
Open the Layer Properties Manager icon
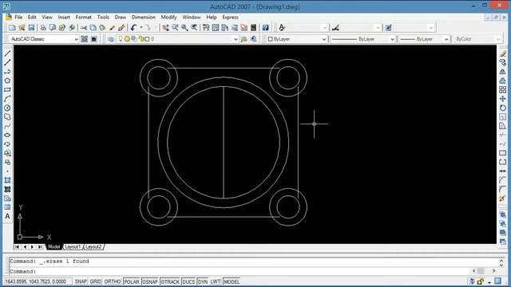(111, 39)
